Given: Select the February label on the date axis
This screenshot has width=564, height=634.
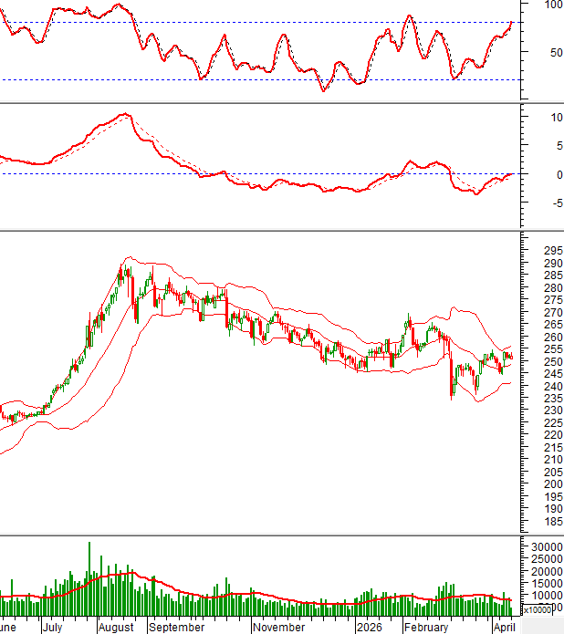Looking at the screenshot, I should (425, 628).
